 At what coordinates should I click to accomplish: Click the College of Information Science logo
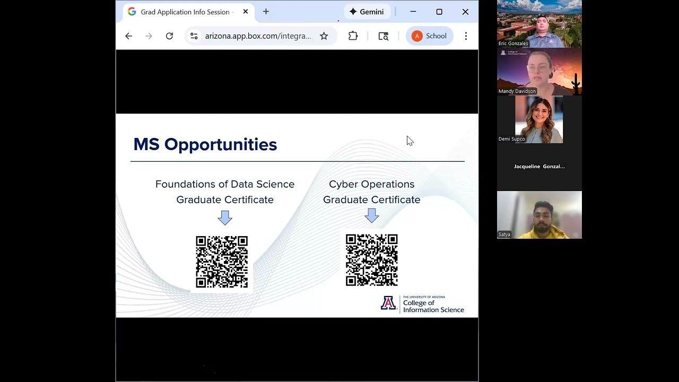coord(422,304)
